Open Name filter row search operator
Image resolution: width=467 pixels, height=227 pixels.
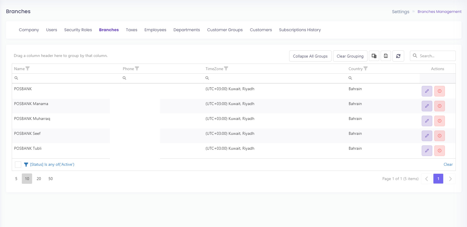pyautogui.click(x=16, y=78)
